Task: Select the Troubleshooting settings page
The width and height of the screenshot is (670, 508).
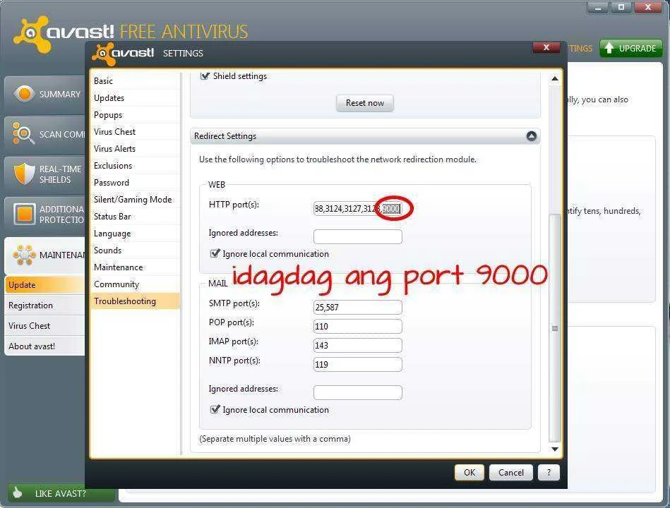Action: tap(135, 301)
